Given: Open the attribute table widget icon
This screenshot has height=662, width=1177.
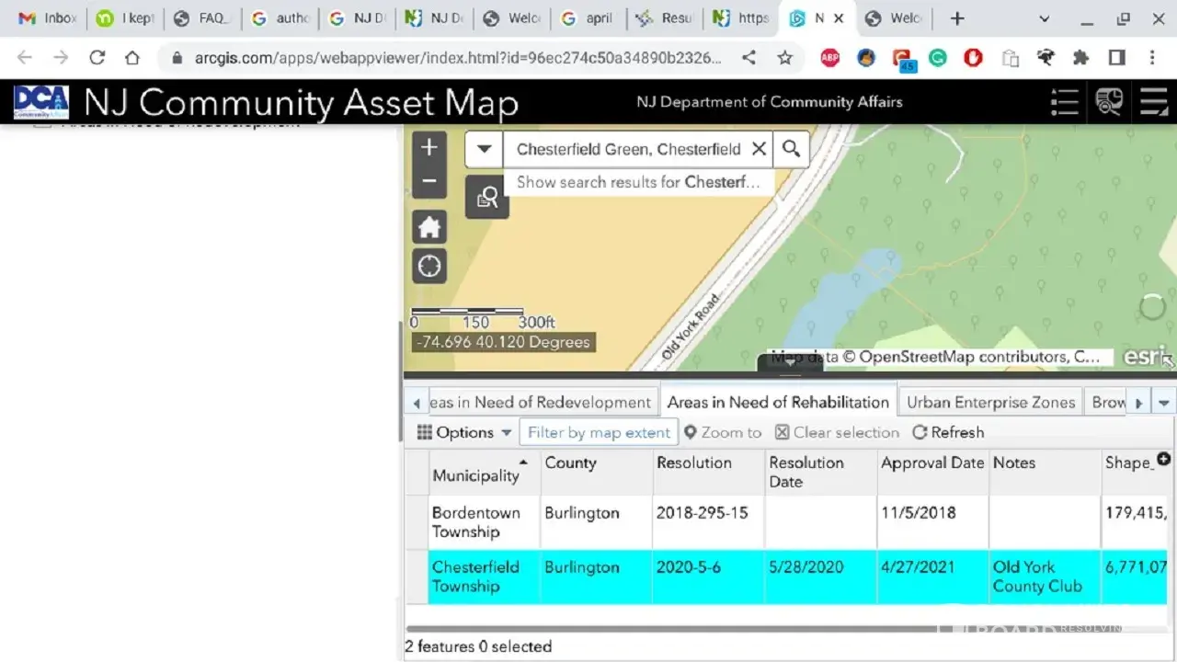Looking at the screenshot, I should (x=1153, y=102).
